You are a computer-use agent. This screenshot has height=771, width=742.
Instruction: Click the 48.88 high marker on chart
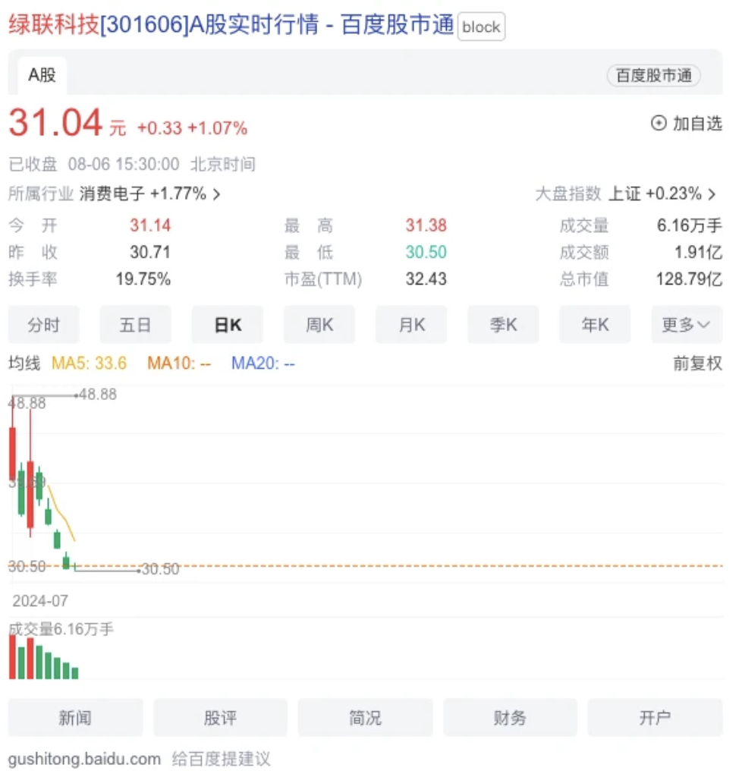(x=97, y=395)
